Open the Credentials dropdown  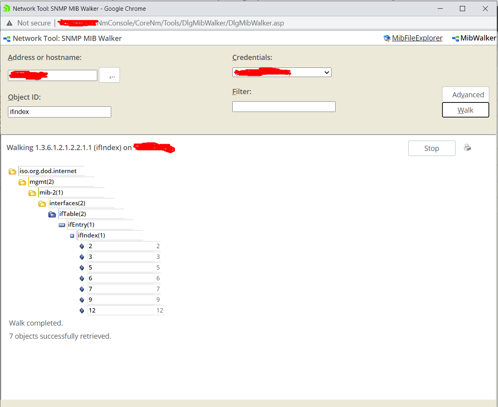(x=282, y=72)
